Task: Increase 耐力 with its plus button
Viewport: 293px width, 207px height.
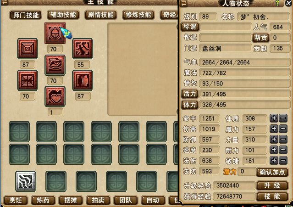Action: (x=274, y=150)
